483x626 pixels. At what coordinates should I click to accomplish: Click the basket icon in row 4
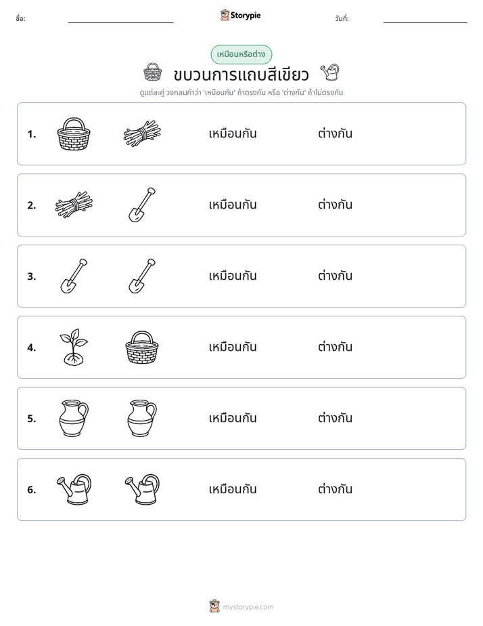142,347
